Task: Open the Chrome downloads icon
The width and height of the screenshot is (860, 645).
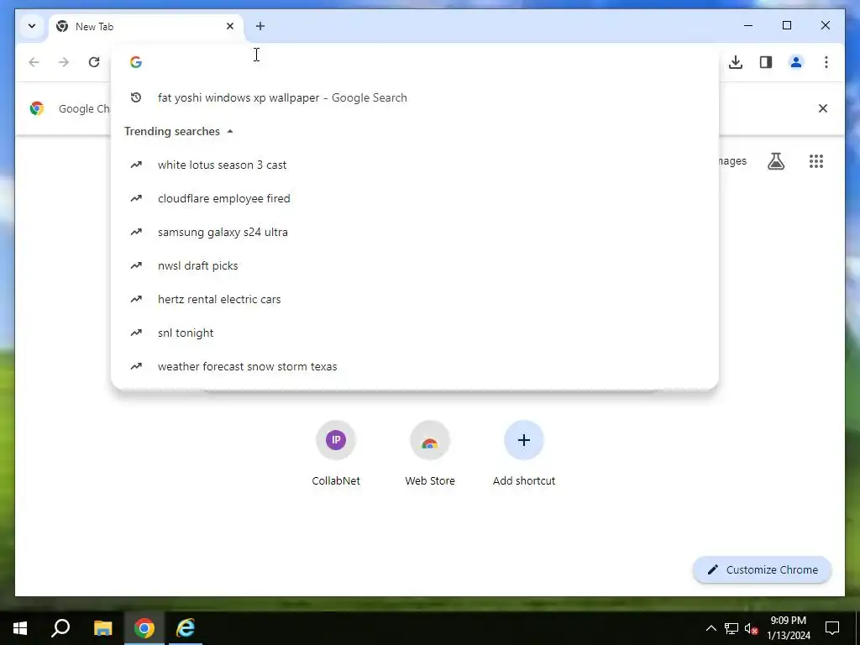Action: (736, 62)
